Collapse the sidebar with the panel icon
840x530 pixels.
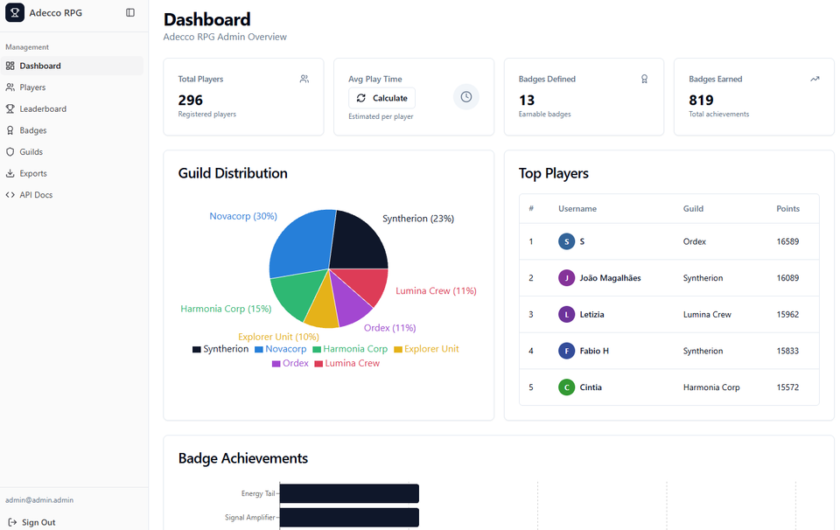point(130,12)
